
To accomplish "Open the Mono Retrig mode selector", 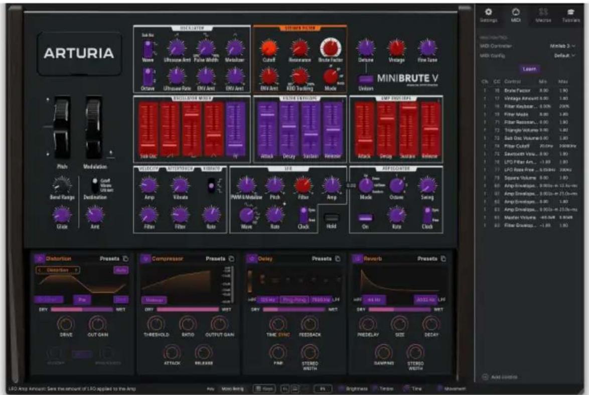I will tap(232, 388).
